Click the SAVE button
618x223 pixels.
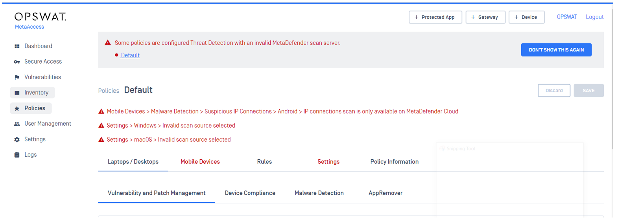588,91
